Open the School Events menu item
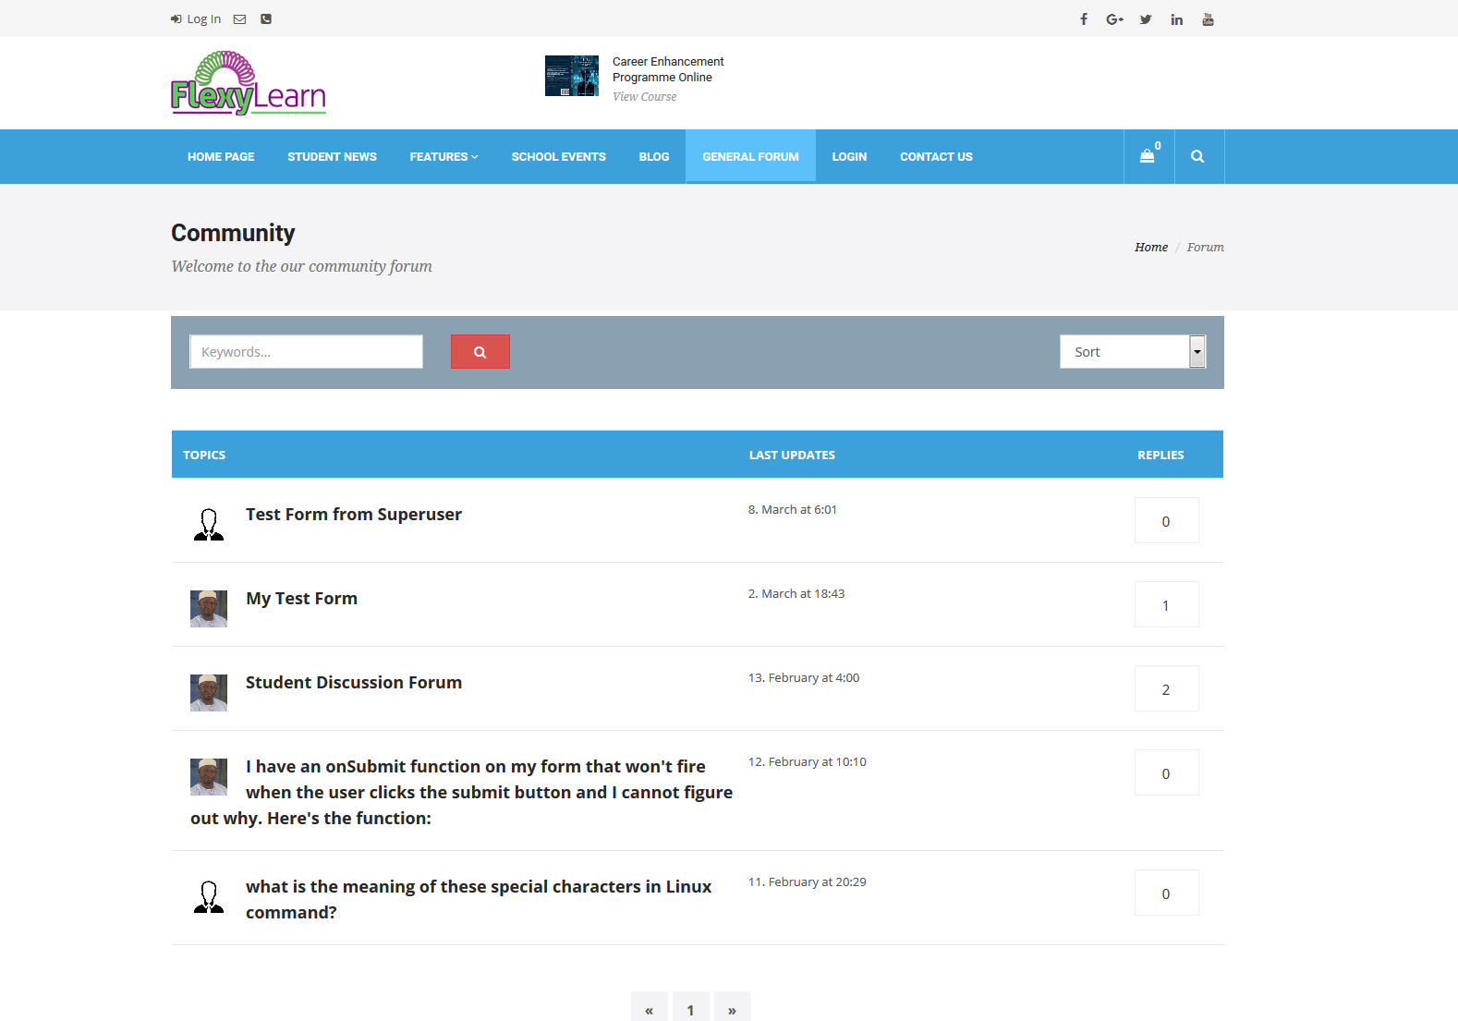Image resolution: width=1458 pixels, height=1021 pixels. point(558,157)
